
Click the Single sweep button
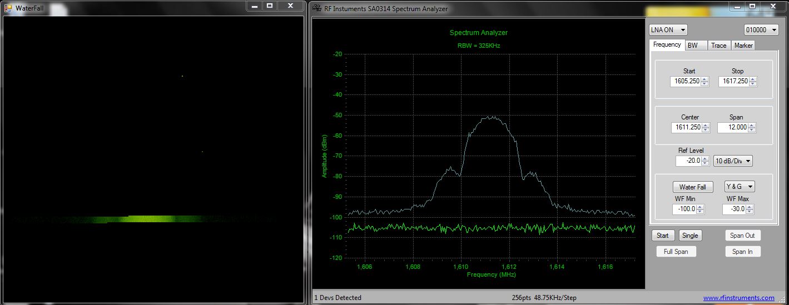690,236
